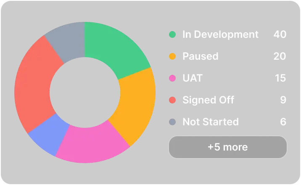Viewport: 301px width, 185px height.
Task: Click the green In Development legend dot
Action: coord(172,34)
